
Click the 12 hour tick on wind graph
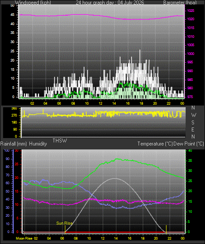(100, 103)
